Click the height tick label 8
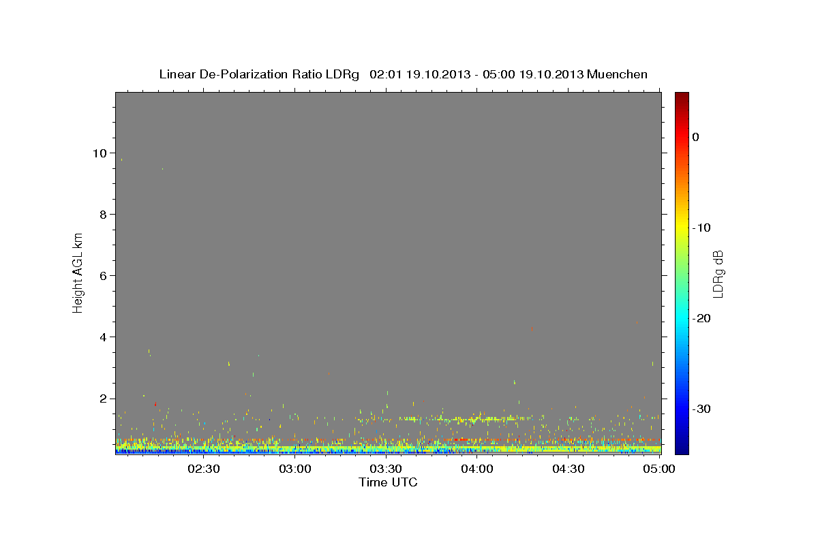This screenshot has height=545, width=818. [102, 214]
